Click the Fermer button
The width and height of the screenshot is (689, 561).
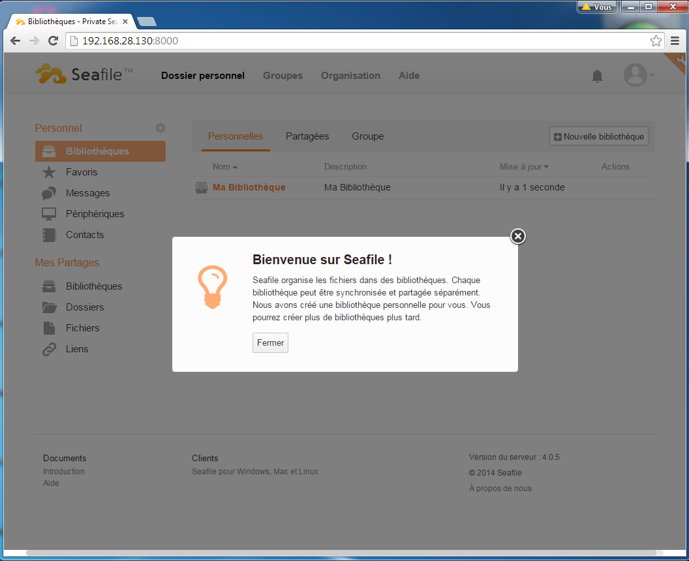(270, 342)
